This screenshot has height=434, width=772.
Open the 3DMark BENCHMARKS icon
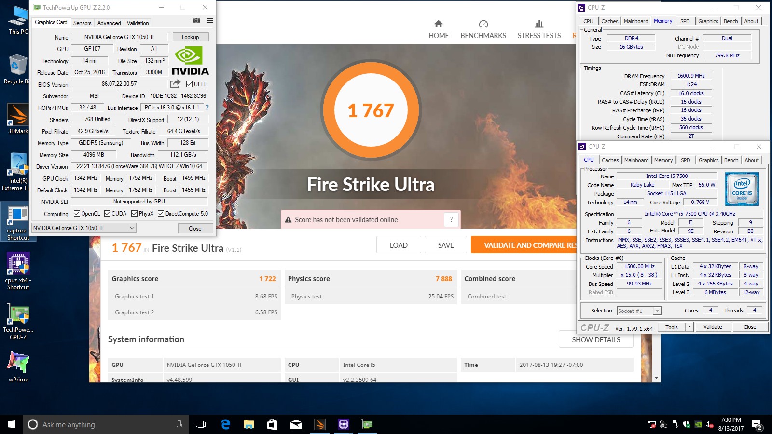pyautogui.click(x=483, y=24)
